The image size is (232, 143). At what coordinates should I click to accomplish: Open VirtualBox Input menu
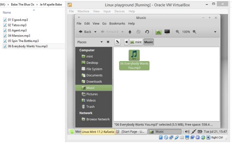point(107,11)
